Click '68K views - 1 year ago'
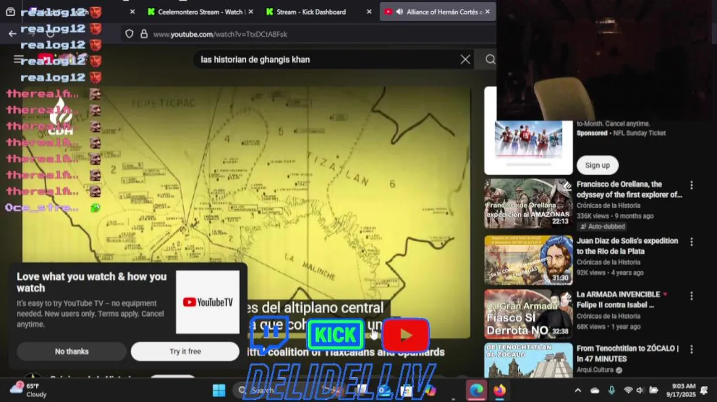Screen dimensions: 717x402 (x=608, y=327)
